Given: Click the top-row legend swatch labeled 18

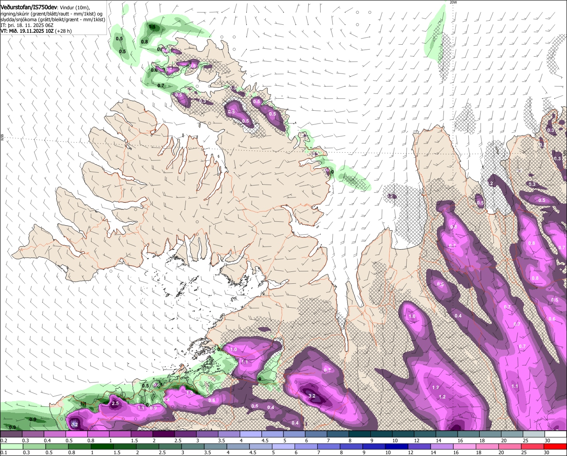Looking at the screenshot, I should point(490,434).
